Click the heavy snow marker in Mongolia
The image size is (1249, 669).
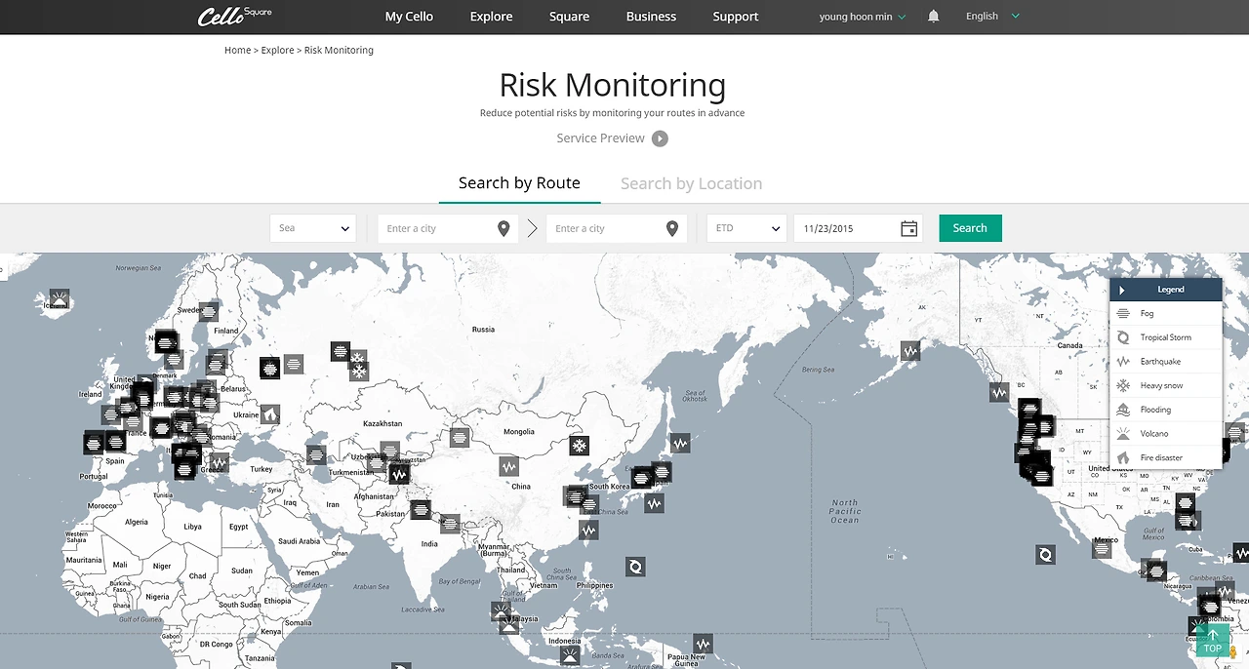(580, 446)
